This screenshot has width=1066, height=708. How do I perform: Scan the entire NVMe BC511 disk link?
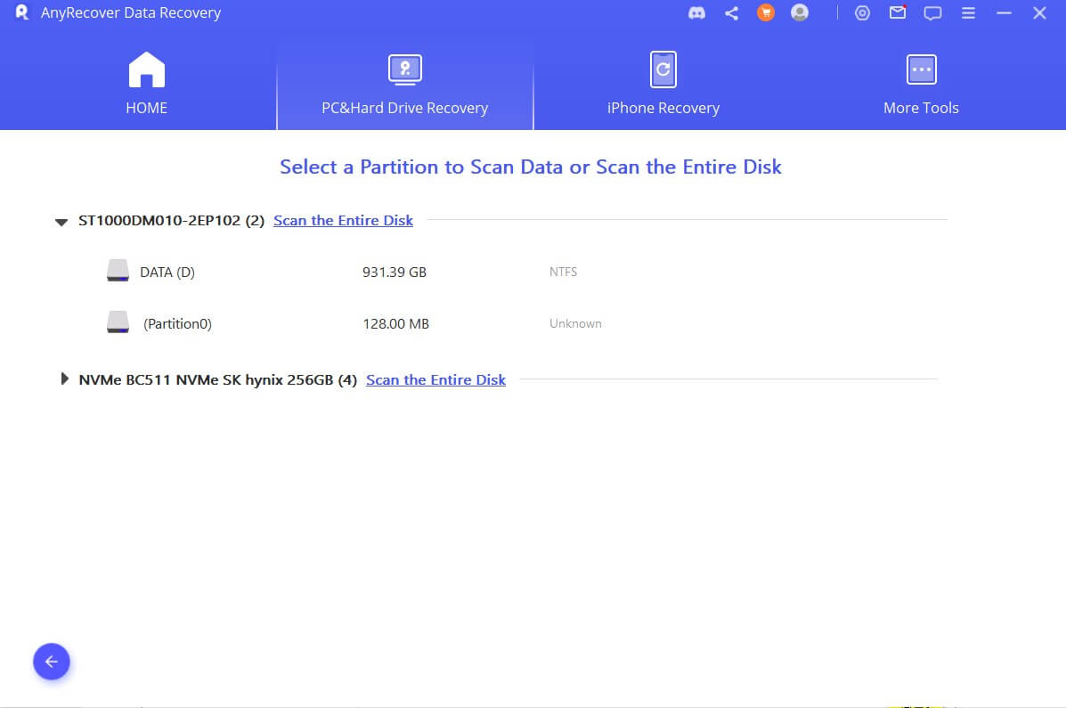[435, 380]
